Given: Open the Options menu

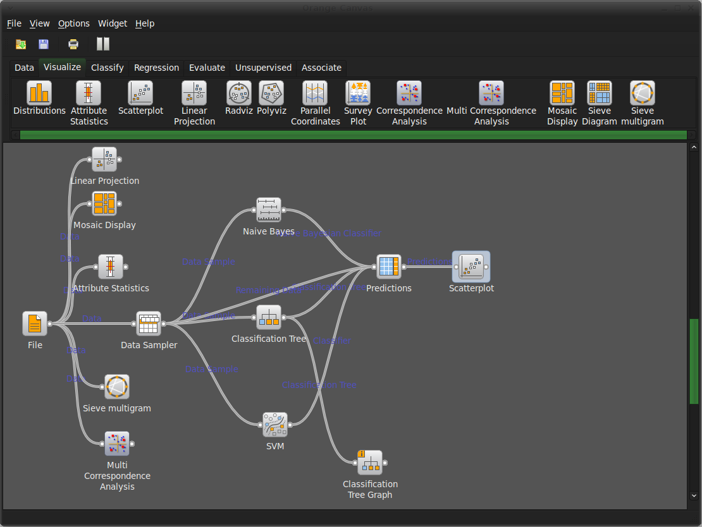Looking at the screenshot, I should tap(74, 23).
